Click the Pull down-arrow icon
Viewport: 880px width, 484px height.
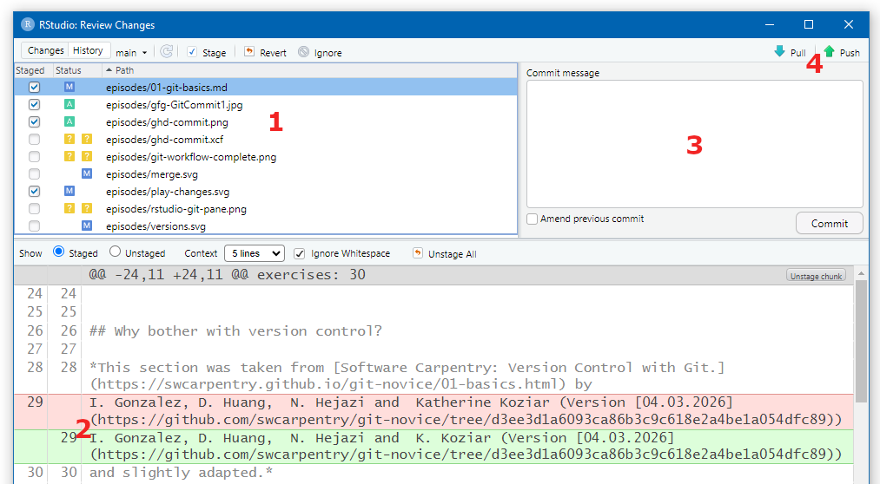(779, 51)
